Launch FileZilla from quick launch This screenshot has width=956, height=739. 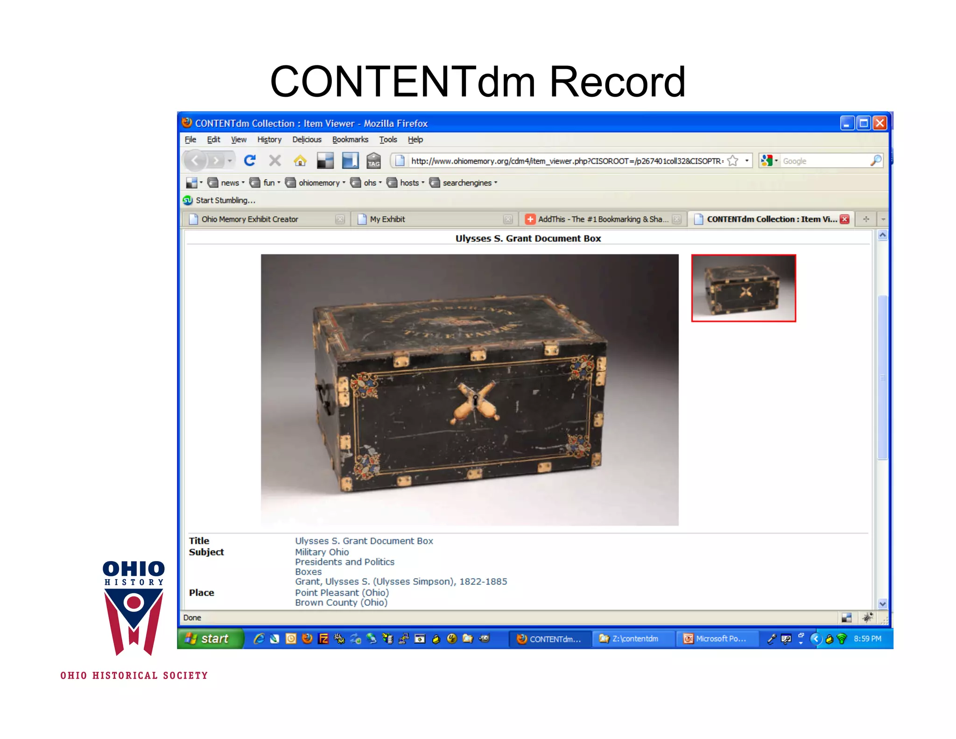click(323, 639)
